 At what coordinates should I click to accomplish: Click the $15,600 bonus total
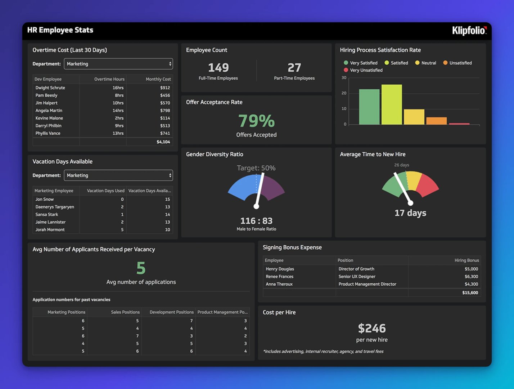point(470,293)
